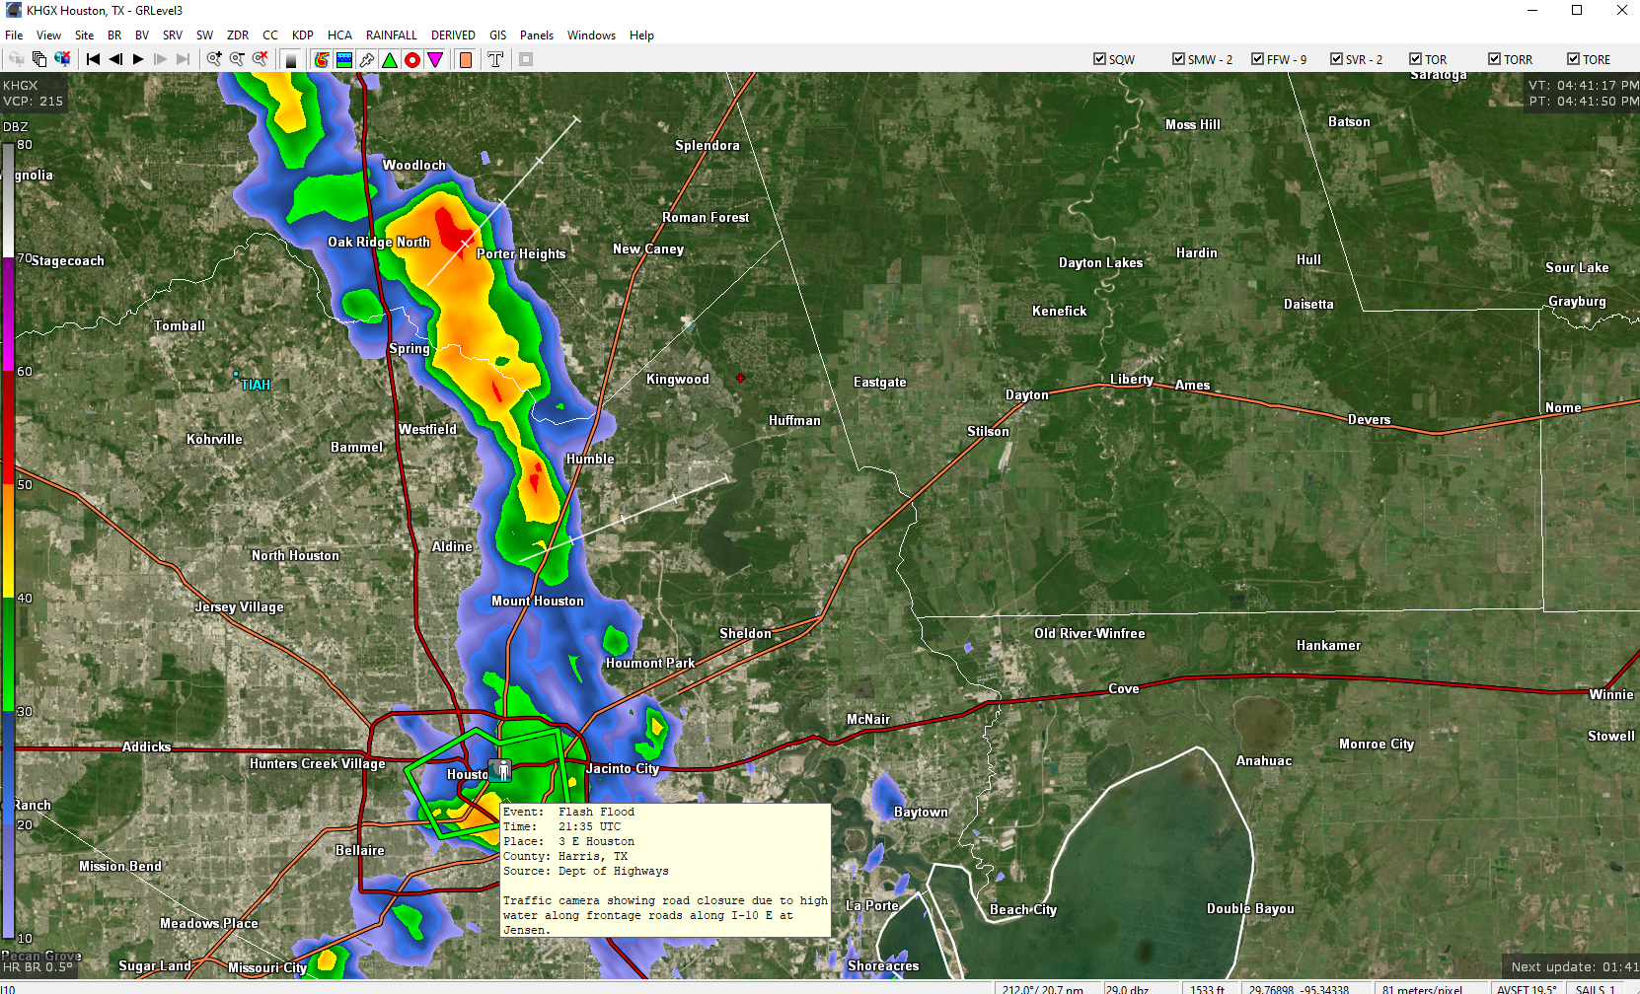Click the flash flood report tooltip box
Screen dimensions: 1640x994
coord(665,871)
